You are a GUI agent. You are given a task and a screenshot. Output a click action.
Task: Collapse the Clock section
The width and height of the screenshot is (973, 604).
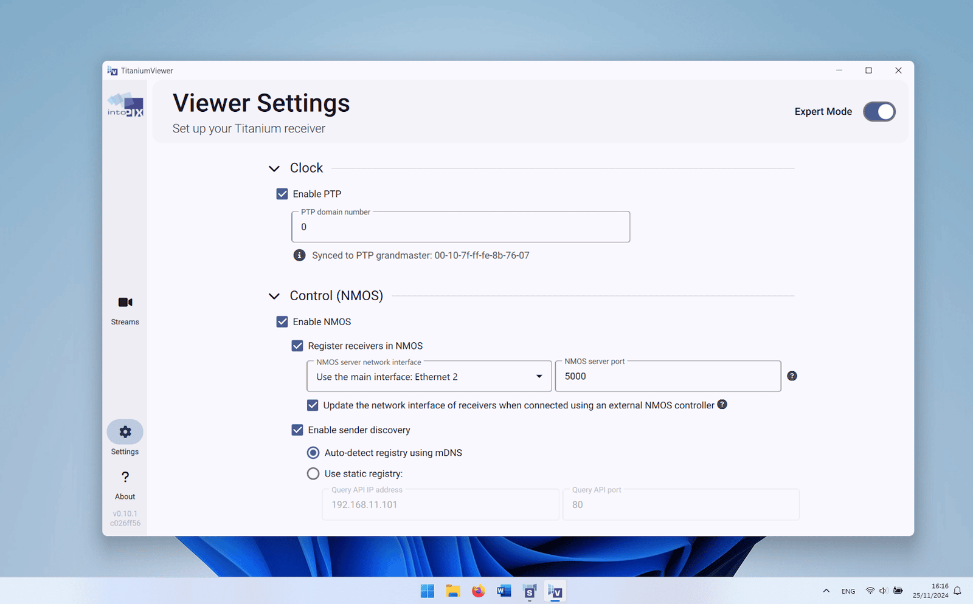point(274,168)
